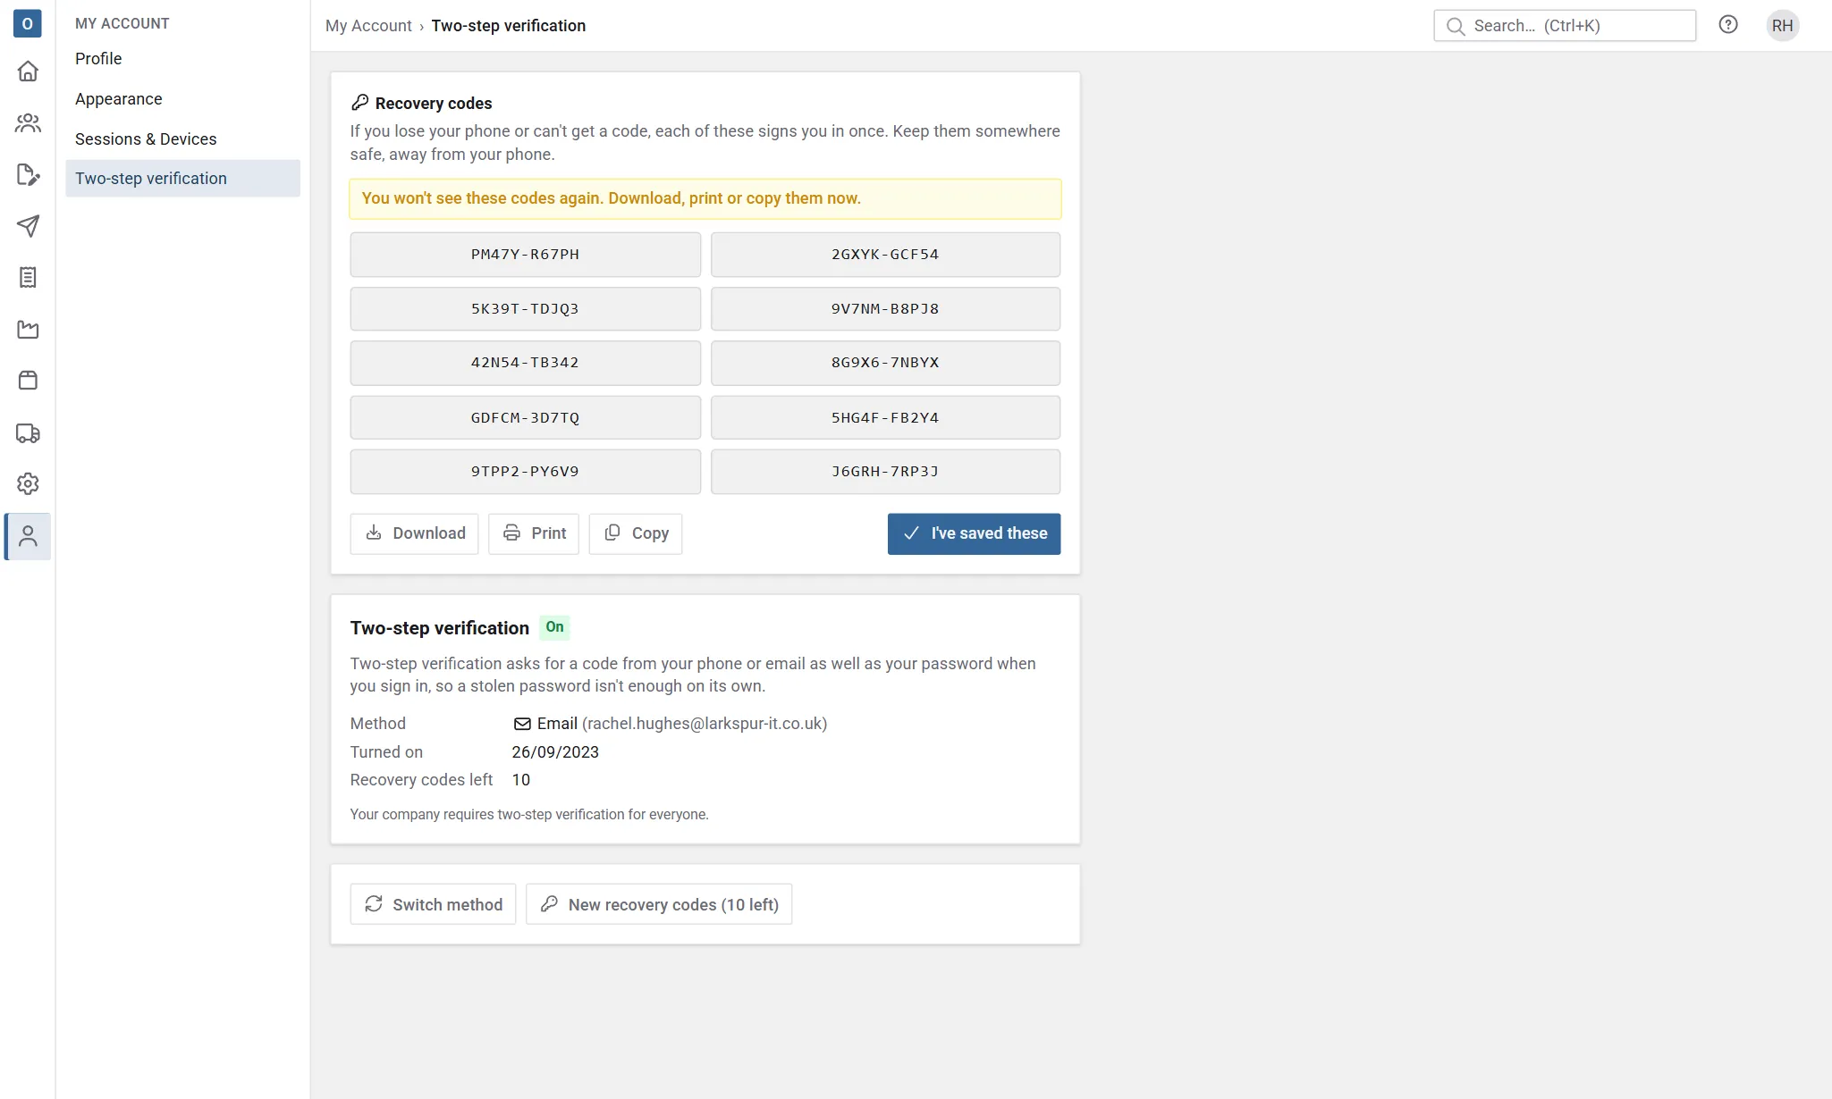Viewport: 1832px width, 1099px height.
Task: Open the delivery truck icon
Action: click(x=28, y=433)
